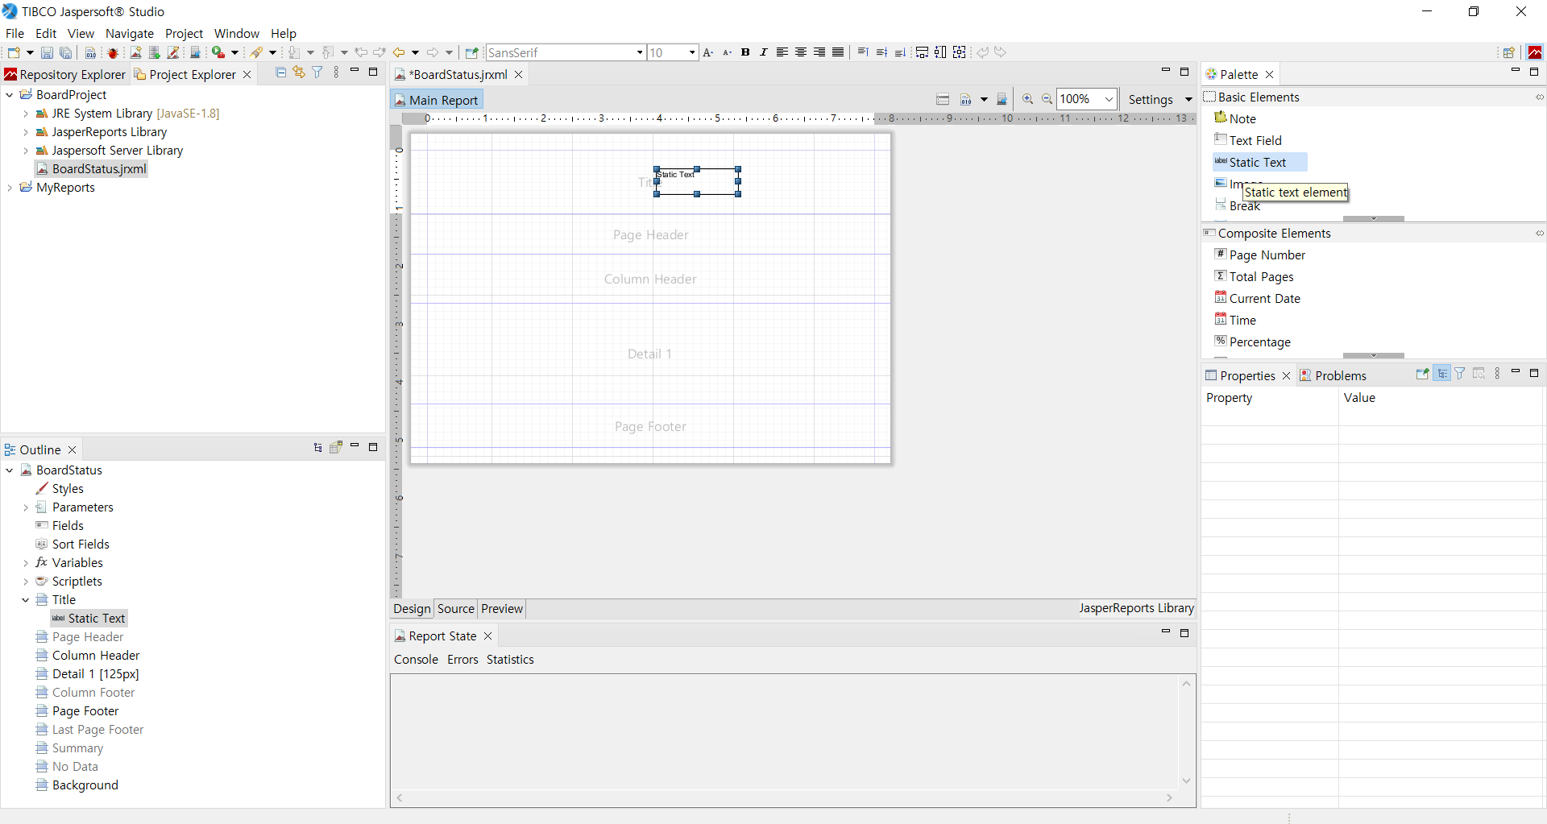Click the Report State console scroll-down arrow
Viewport: 1547px width, 824px height.
(x=1186, y=781)
